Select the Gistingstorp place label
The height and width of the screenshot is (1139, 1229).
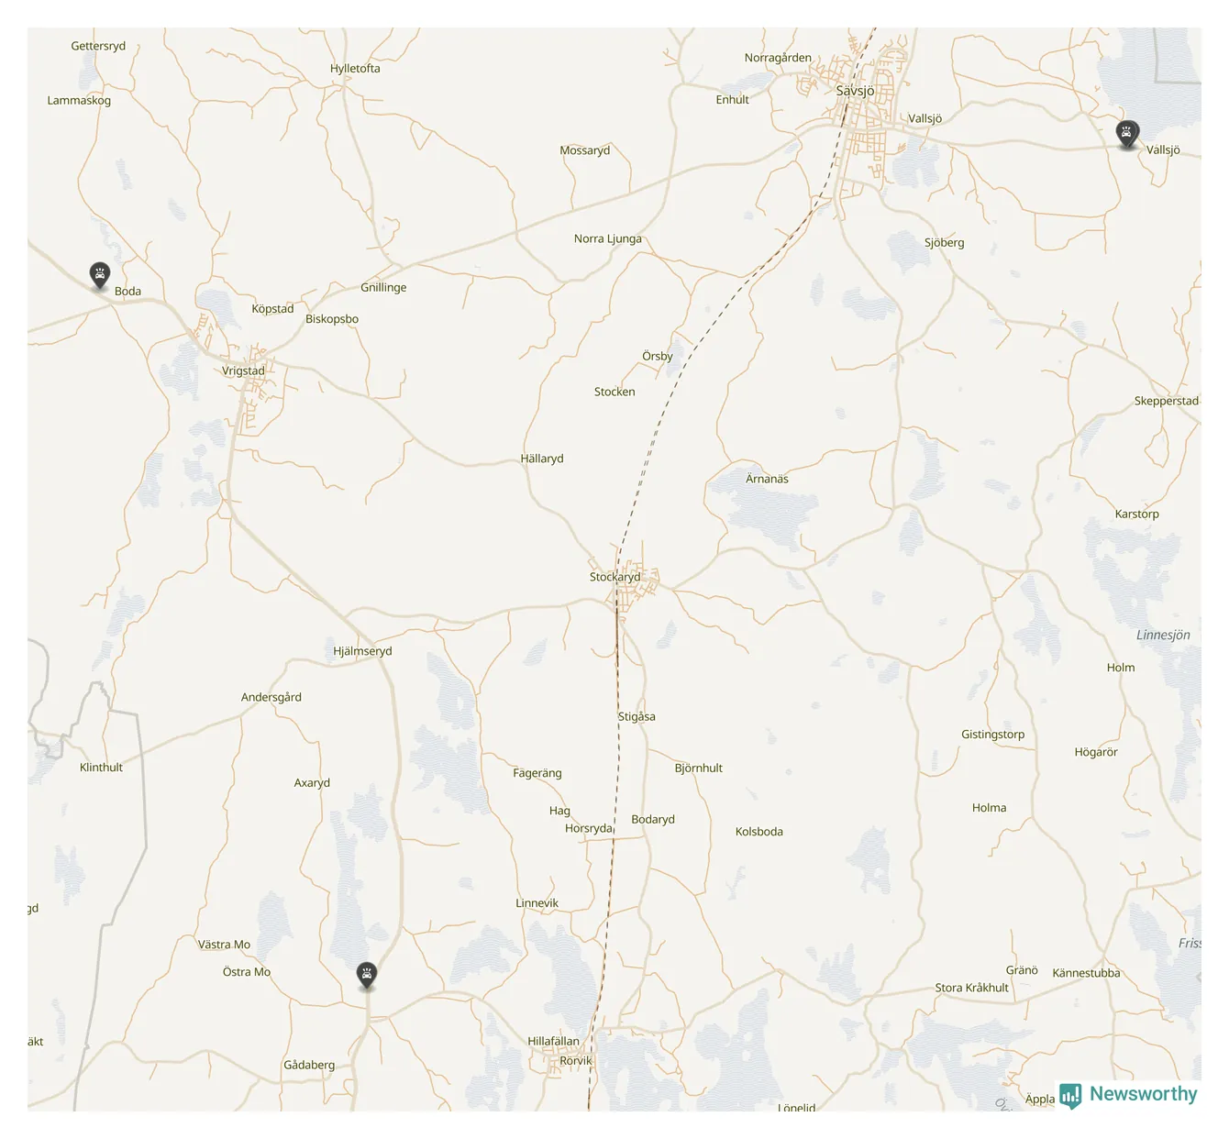click(x=992, y=735)
